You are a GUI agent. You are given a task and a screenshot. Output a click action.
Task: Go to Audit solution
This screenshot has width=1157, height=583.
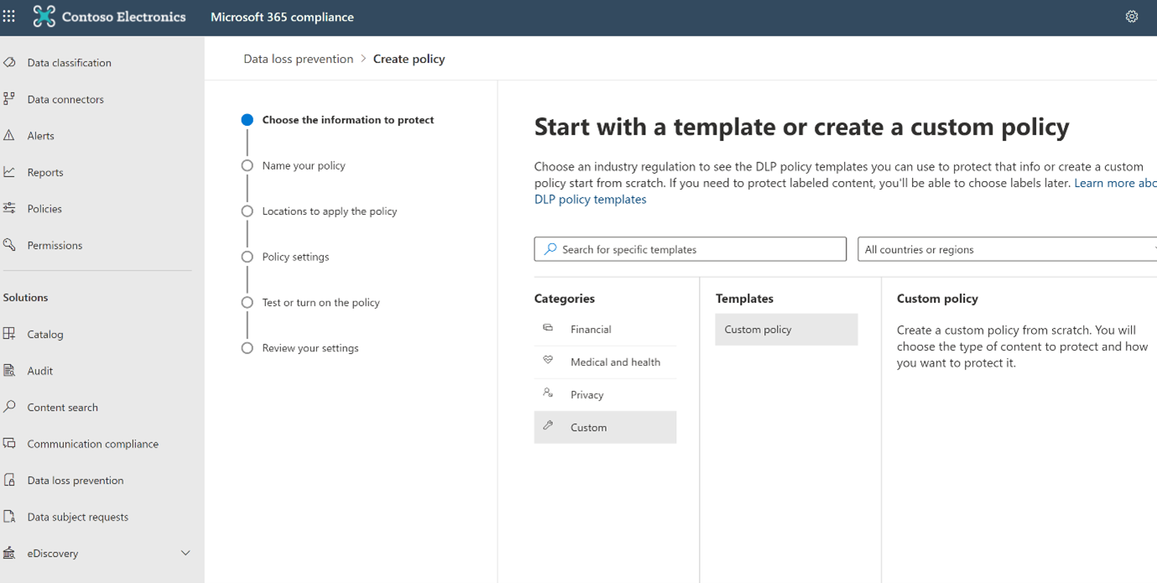click(x=39, y=371)
